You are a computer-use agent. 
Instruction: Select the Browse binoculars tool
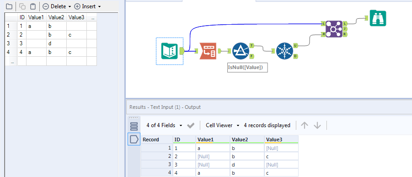pyautogui.click(x=378, y=18)
